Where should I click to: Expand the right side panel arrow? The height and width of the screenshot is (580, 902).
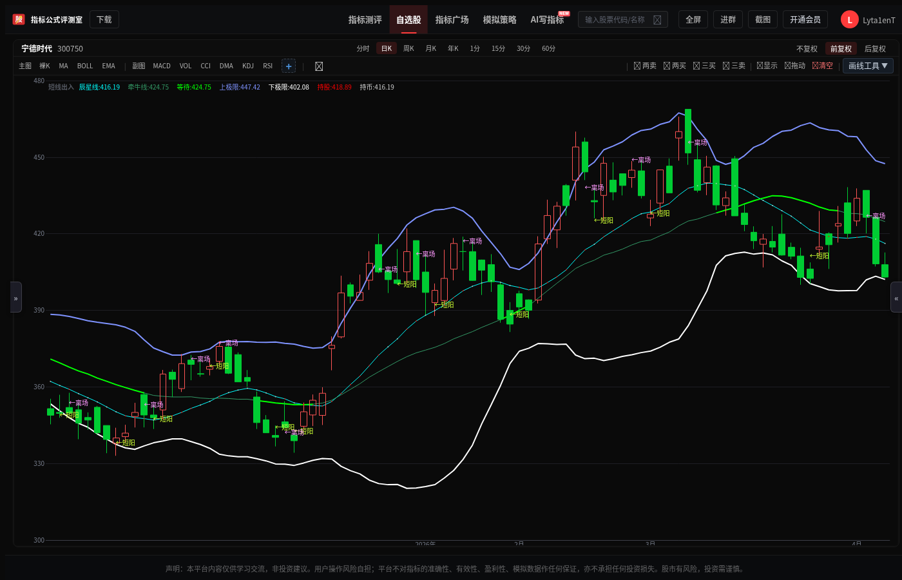click(x=896, y=297)
